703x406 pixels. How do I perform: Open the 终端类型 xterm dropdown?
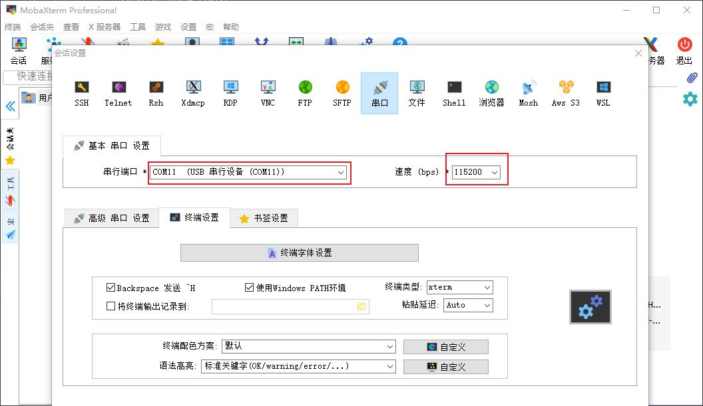coord(459,287)
